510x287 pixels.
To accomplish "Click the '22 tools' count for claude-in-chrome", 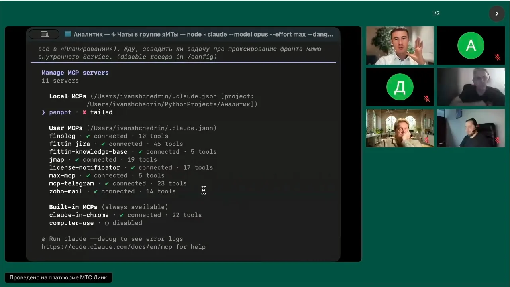I will click(x=187, y=215).
